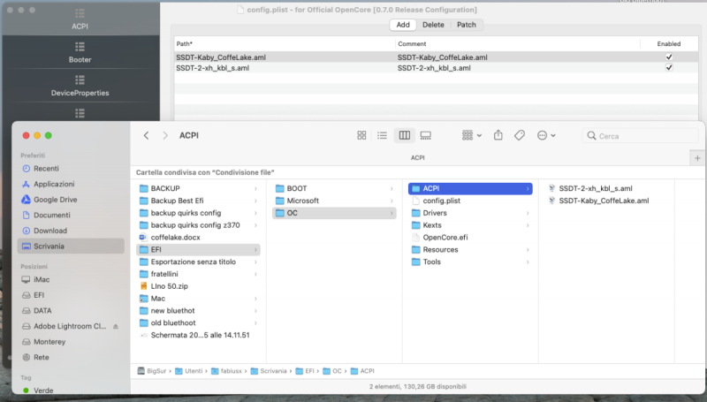Open the Tools folder
707x402 pixels.
(470, 262)
